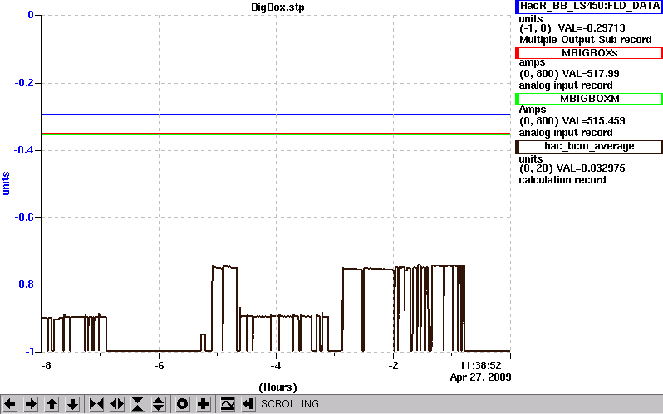The image size is (663, 414).
Task: Click the 11:38:52 timestamp label
Action: click(x=480, y=365)
